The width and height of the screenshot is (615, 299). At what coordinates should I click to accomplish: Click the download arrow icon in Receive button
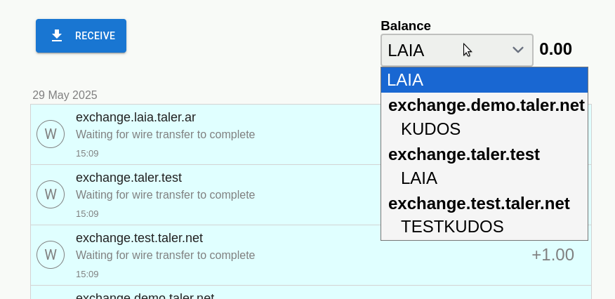57,36
